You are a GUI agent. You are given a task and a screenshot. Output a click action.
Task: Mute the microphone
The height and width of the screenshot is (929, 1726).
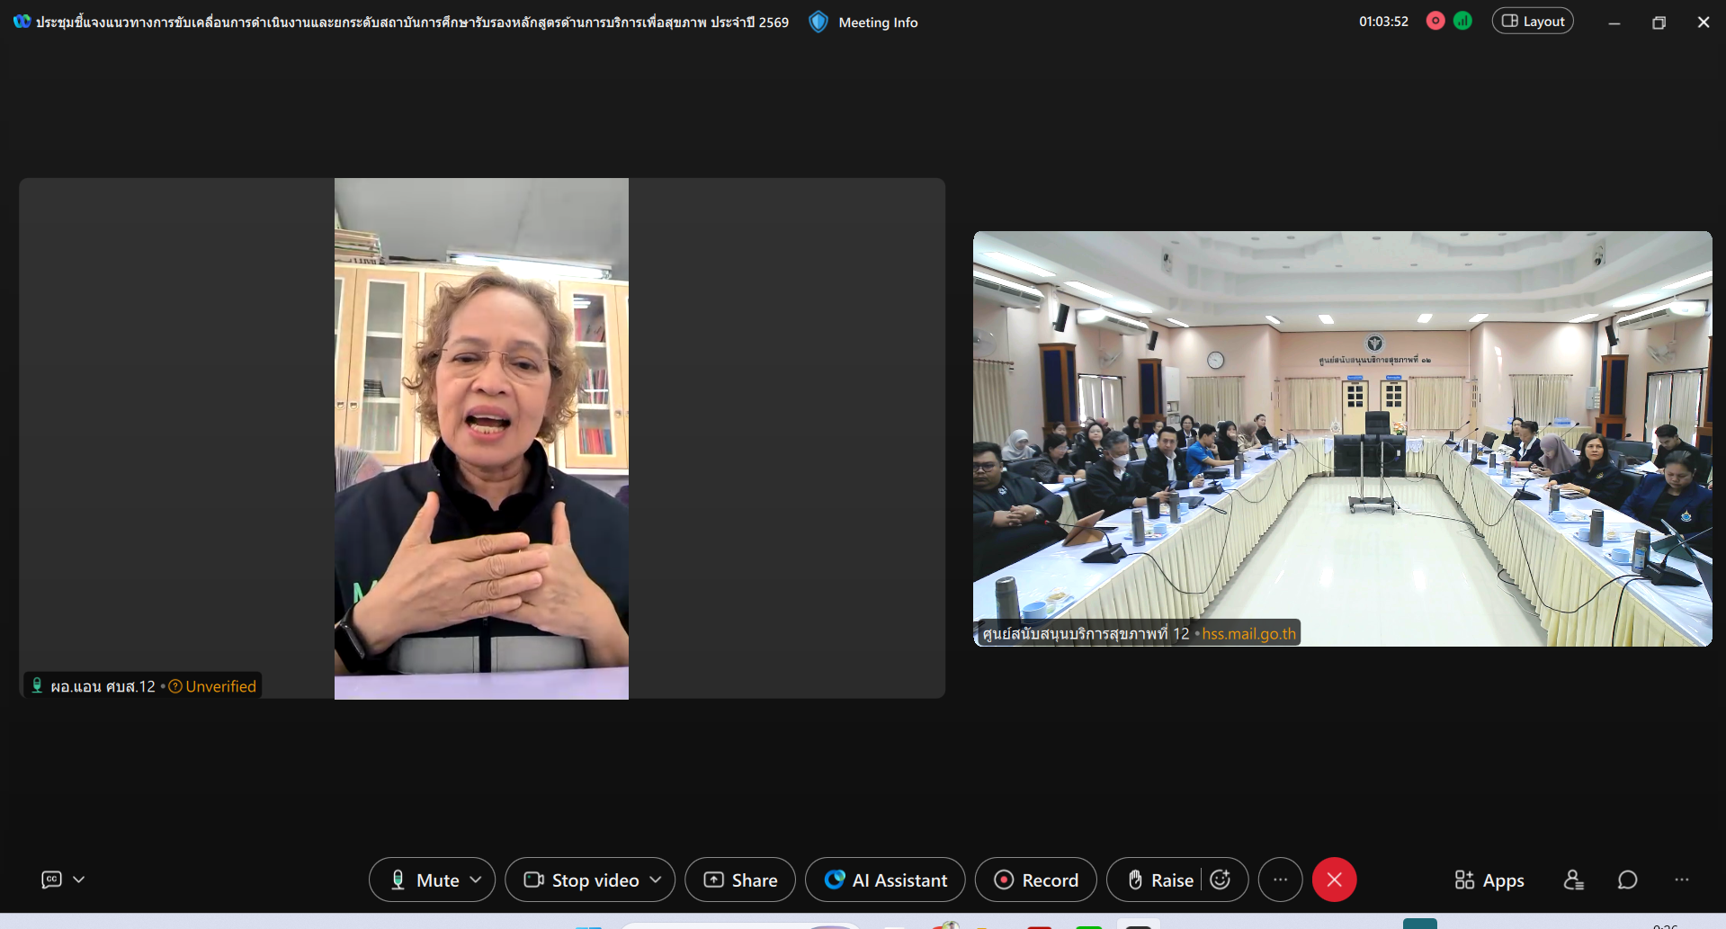[x=423, y=880]
